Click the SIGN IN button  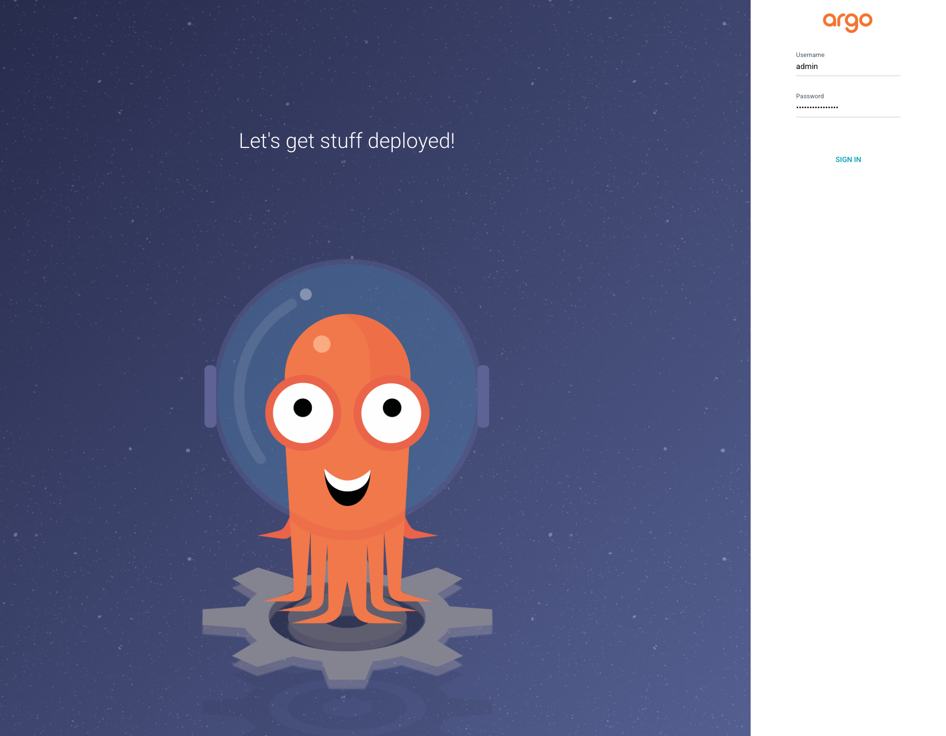(x=848, y=159)
